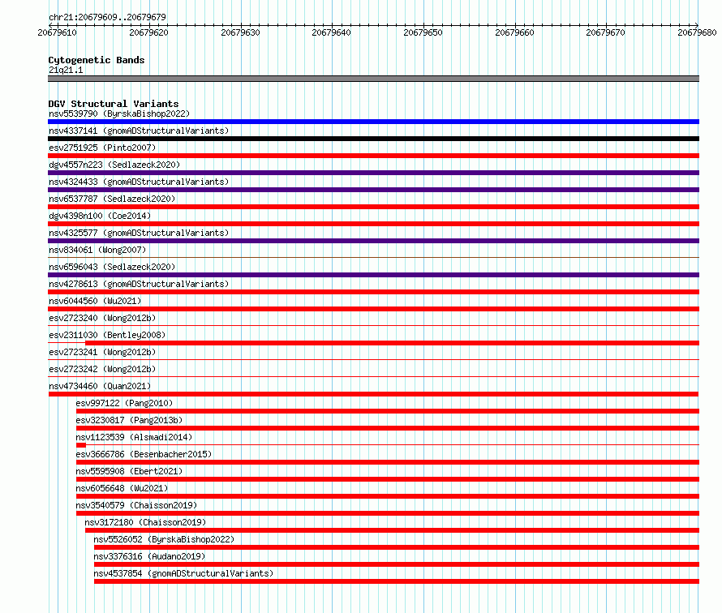
Task: Click ruler position 20679630
Action: [x=240, y=32]
